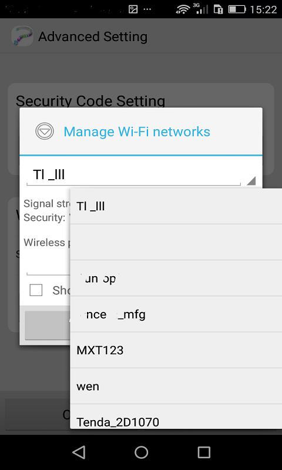Viewport: 282px width, 470px height.
Task: Tap the recent apps square button
Action: pyautogui.click(x=204, y=452)
